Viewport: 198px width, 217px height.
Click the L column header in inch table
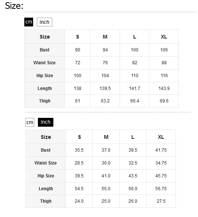[x=133, y=137]
